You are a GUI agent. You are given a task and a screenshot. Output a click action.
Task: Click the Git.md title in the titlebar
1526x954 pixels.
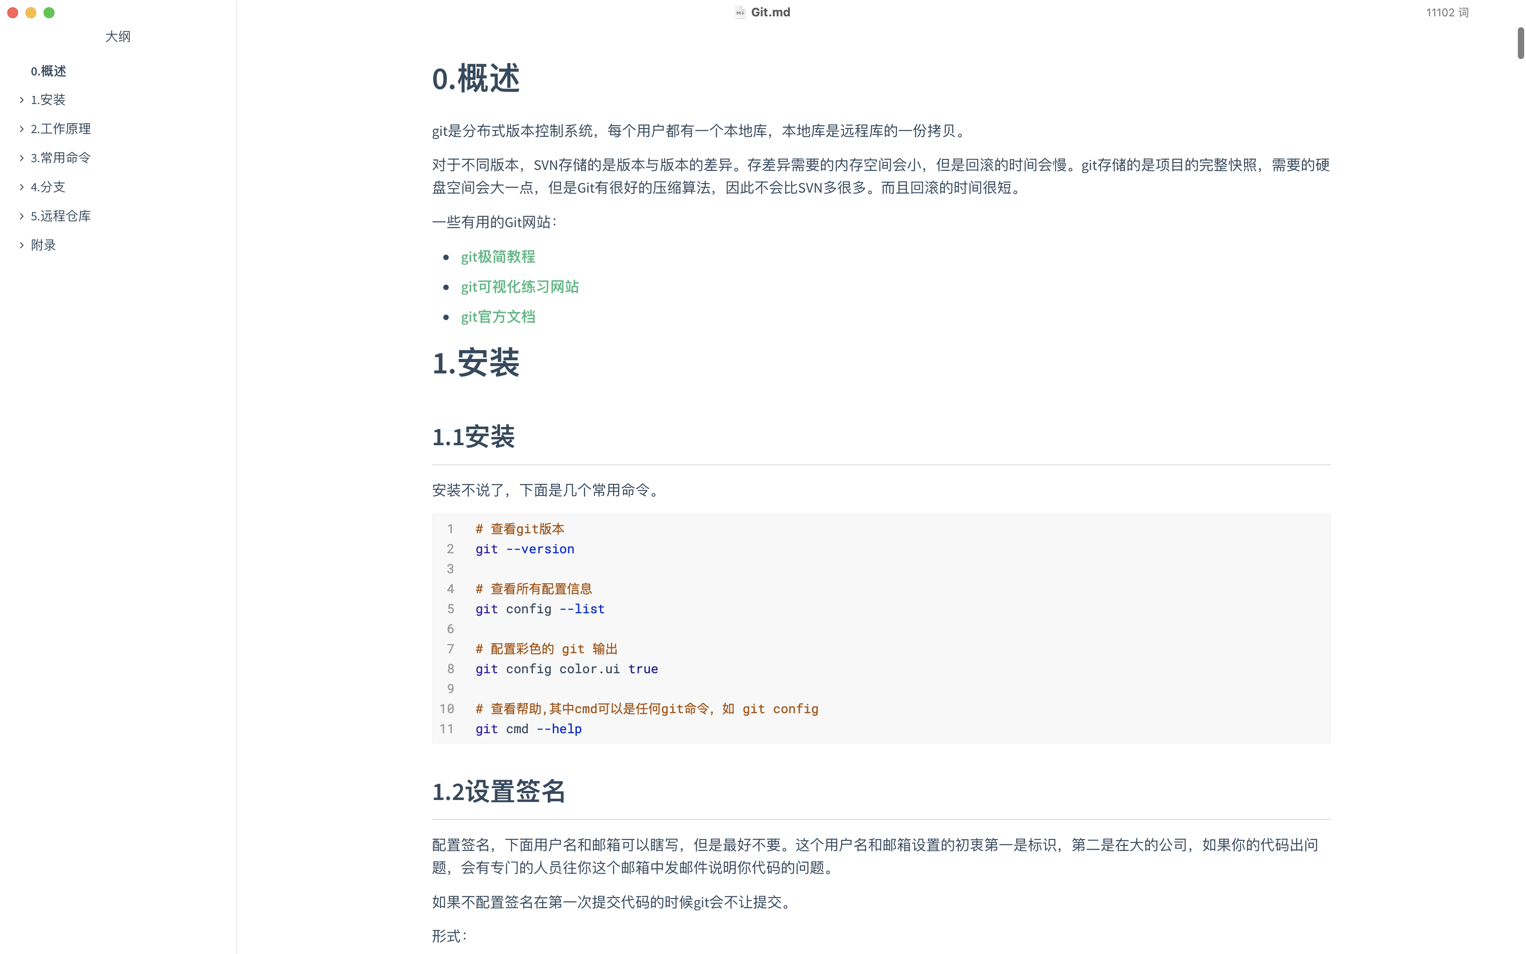[771, 12]
